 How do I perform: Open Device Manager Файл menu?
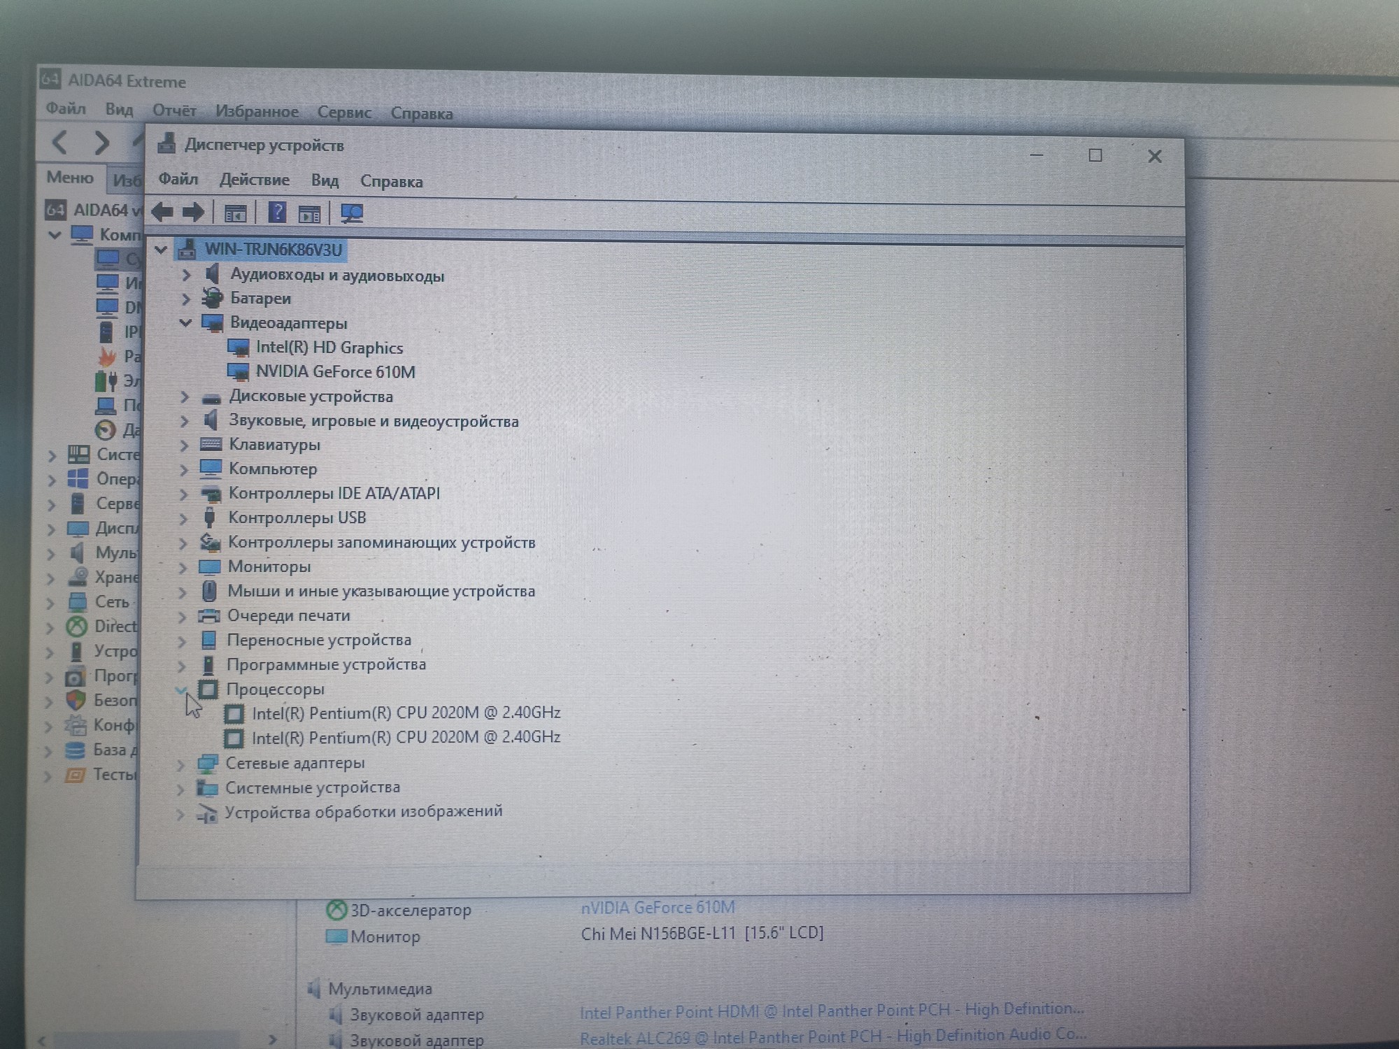(178, 179)
